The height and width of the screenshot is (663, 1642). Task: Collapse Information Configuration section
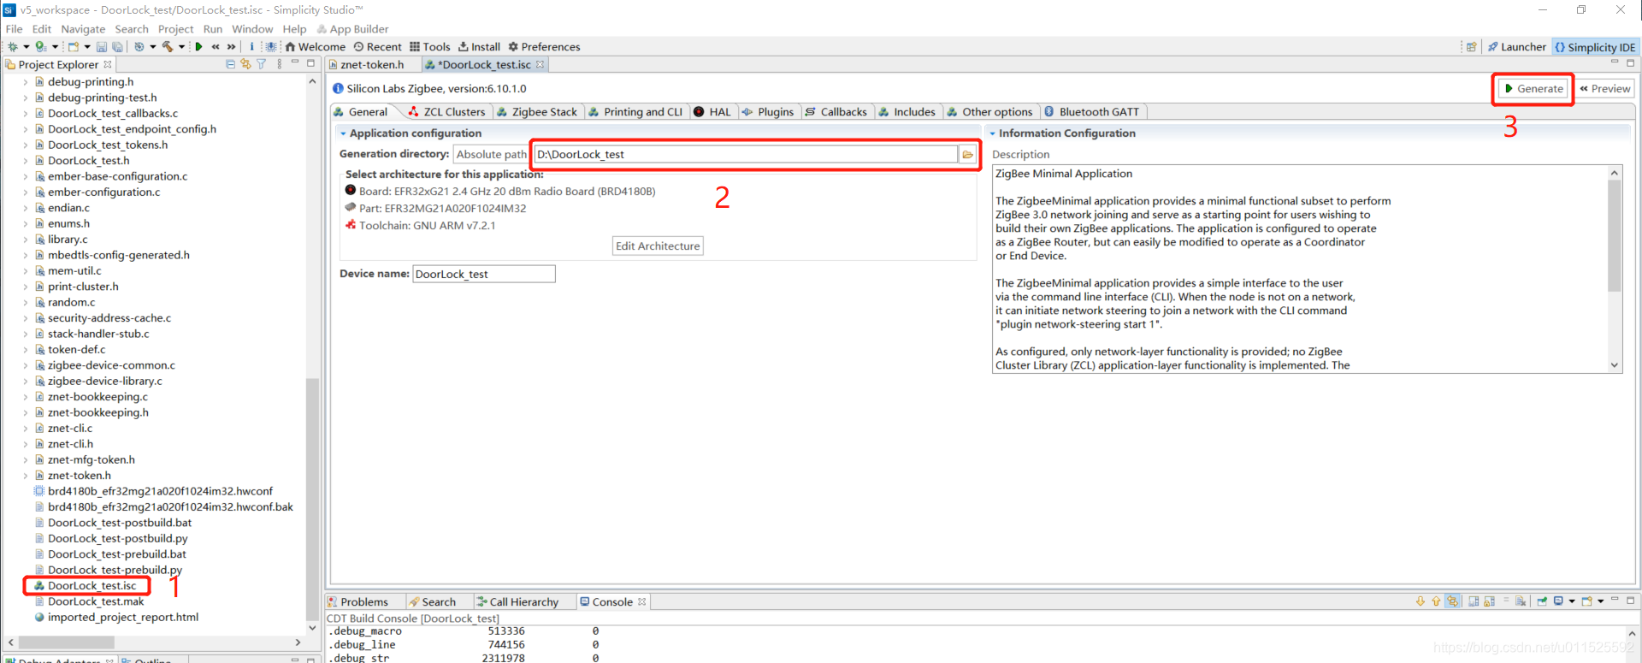pos(993,133)
